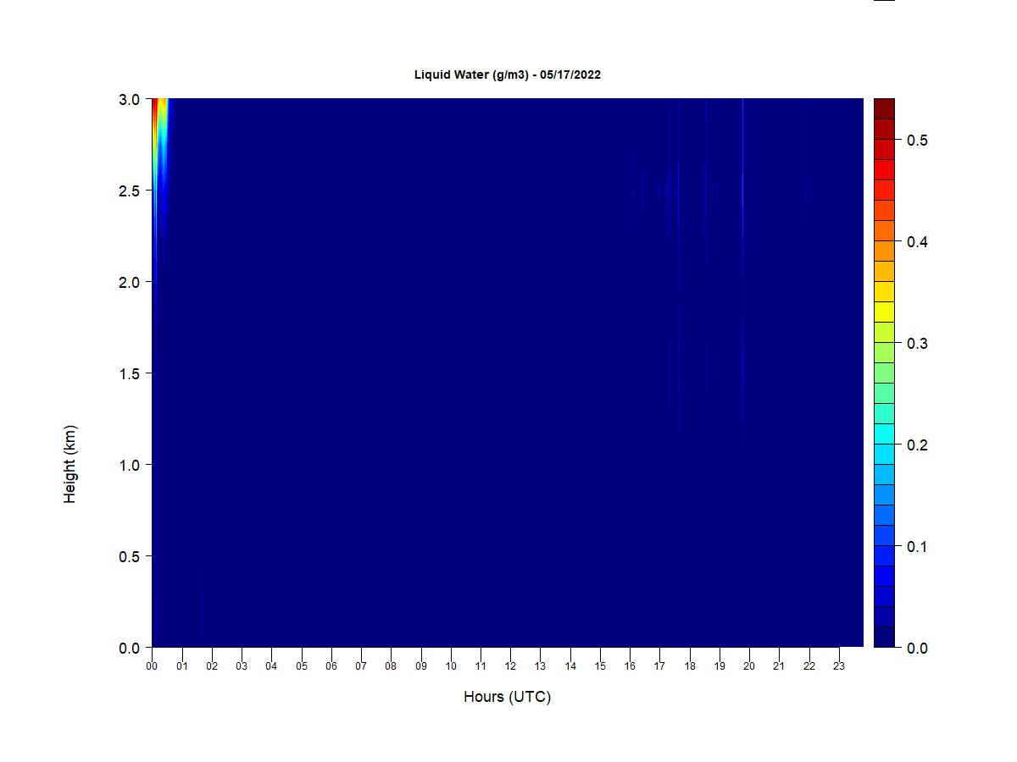Click the hour tick label "10"
The height and width of the screenshot is (762, 1017).
coord(451,666)
